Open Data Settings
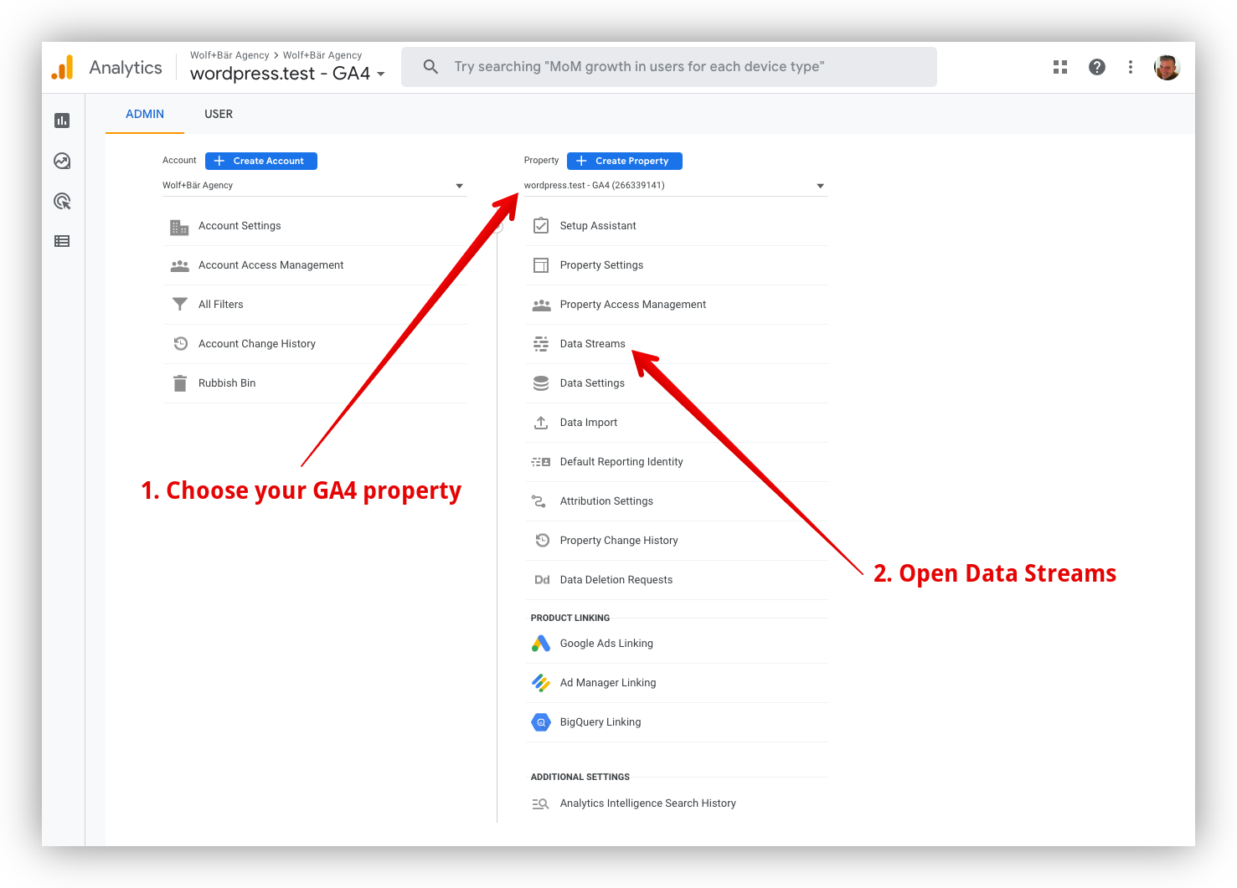The image size is (1237, 888). [x=677, y=383]
